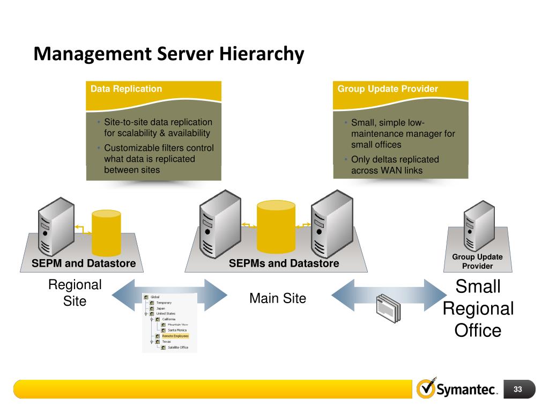Image resolution: width=549 pixels, height=412 pixels.
Task: Click the stacked documents icon on right arrow
Action: 388,308
